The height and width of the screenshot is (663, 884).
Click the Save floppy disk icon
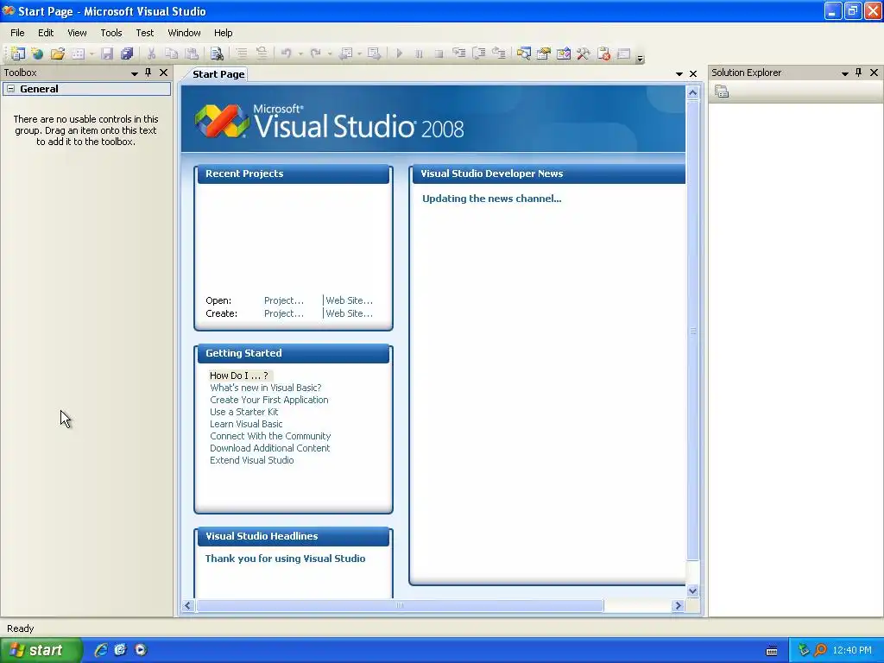(x=107, y=54)
